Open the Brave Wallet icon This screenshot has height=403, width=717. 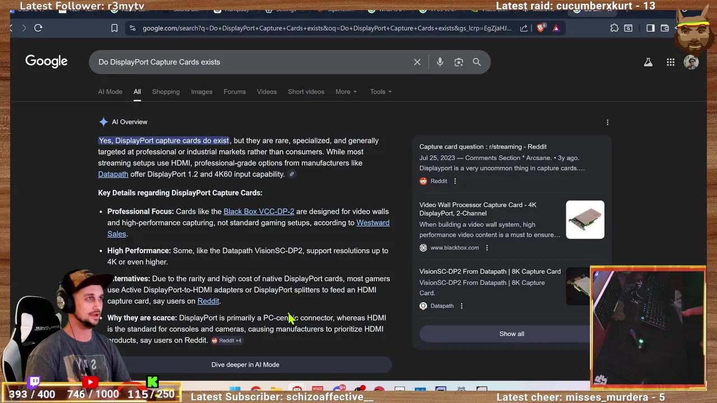pyautogui.click(x=664, y=28)
